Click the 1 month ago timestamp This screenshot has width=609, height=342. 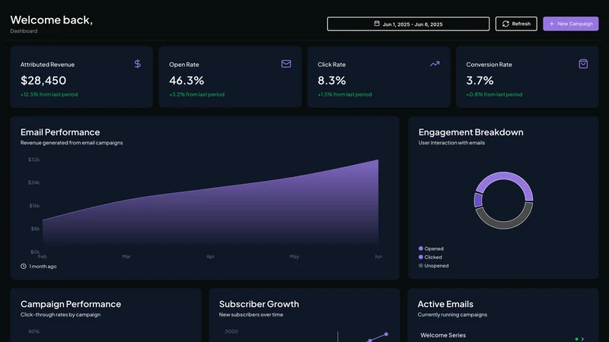point(43,267)
